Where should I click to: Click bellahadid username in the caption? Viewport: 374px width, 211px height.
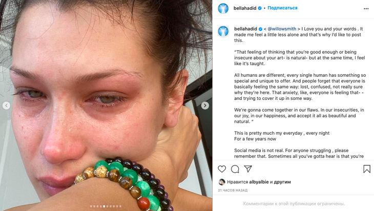(246, 29)
